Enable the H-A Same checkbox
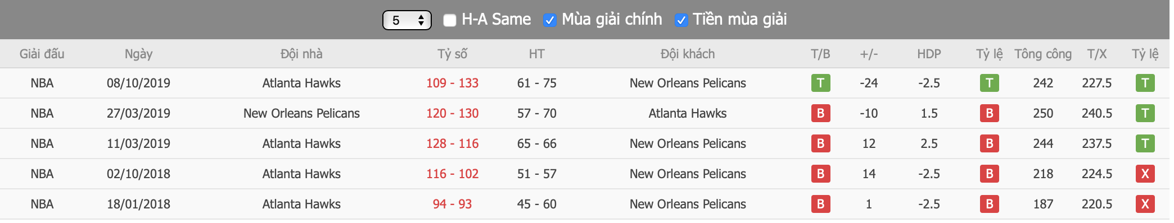The height and width of the screenshot is (223, 1174). tap(449, 20)
